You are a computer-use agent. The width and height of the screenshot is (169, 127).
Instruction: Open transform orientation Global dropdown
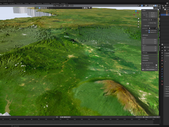click(x=57, y=6)
